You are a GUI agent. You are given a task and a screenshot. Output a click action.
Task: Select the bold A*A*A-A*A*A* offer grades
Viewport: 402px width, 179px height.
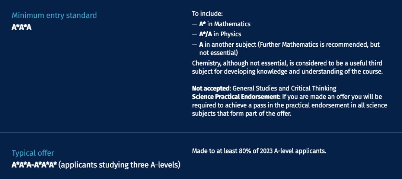point(34,165)
